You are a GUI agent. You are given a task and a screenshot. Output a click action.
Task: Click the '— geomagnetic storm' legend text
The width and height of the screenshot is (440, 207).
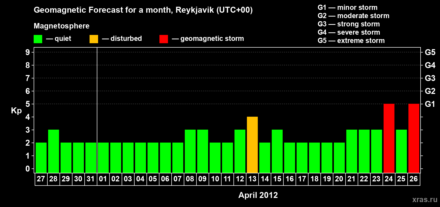point(208,39)
